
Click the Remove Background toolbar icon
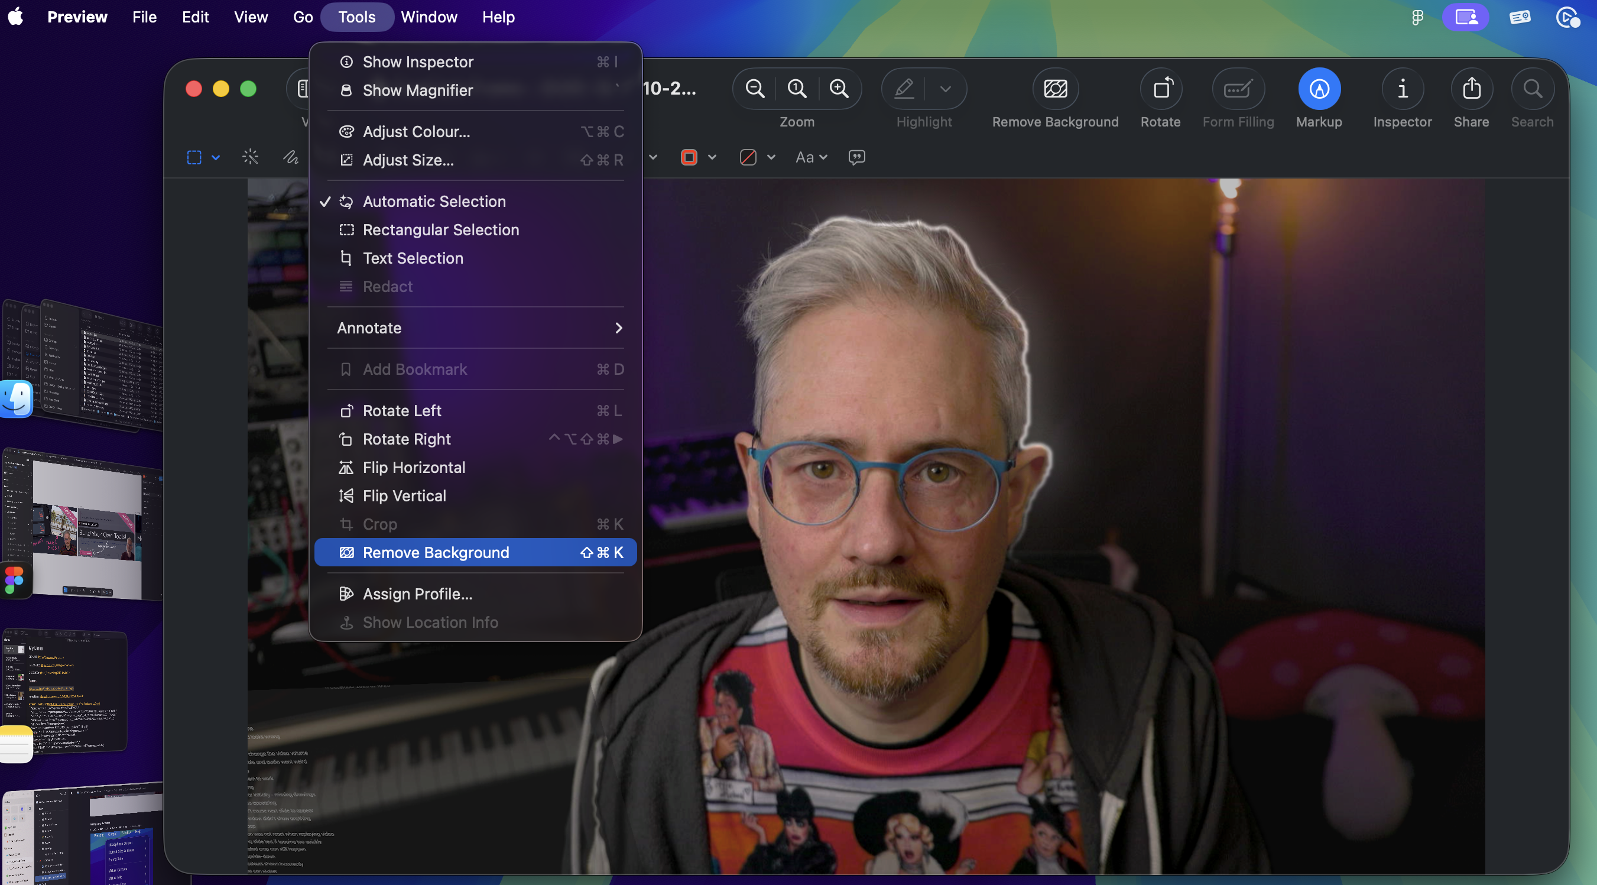[x=1055, y=89]
